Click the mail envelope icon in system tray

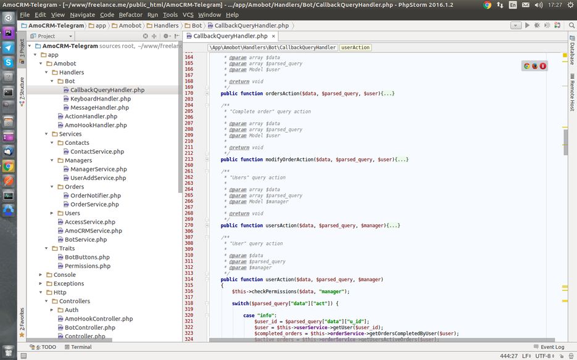pyautogui.click(x=526, y=5)
